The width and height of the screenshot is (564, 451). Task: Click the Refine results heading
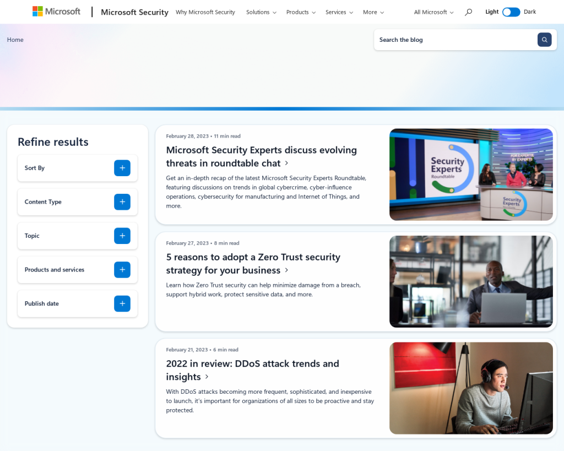(x=53, y=142)
